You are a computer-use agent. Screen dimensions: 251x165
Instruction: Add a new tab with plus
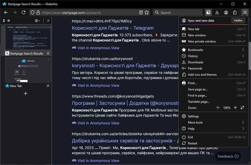26,93
